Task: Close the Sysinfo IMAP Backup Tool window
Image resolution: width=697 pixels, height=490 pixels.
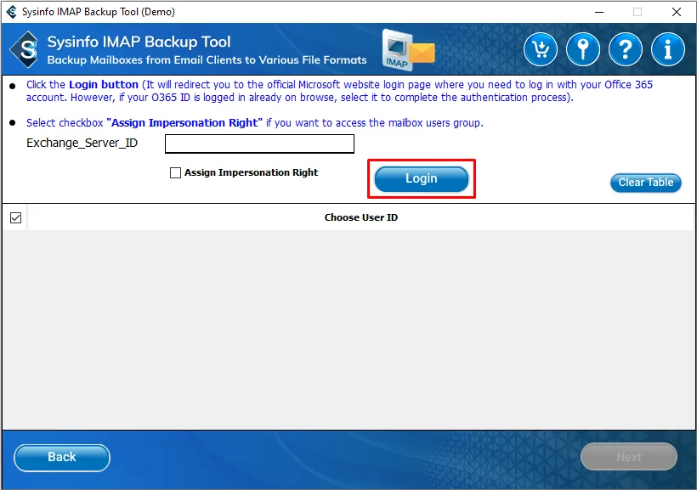Action: point(676,12)
